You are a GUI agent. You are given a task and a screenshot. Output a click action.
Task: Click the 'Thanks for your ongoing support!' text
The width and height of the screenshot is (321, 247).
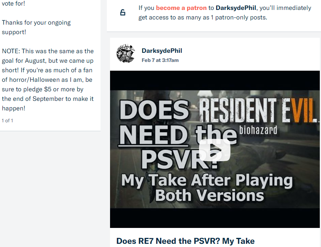pyautogui.click(x=36, y=27)
